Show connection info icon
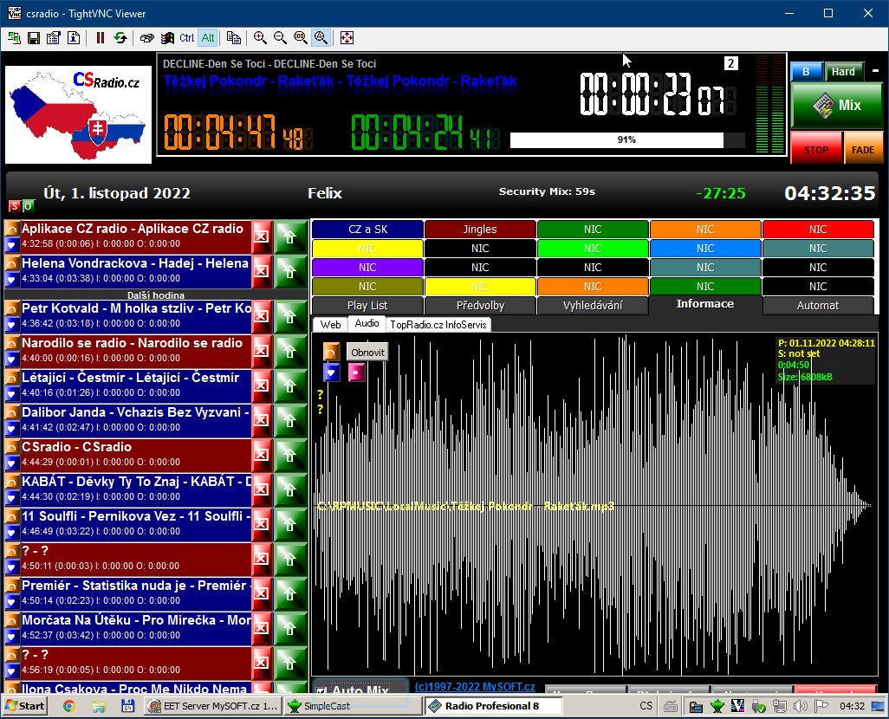 pos(74,38)
